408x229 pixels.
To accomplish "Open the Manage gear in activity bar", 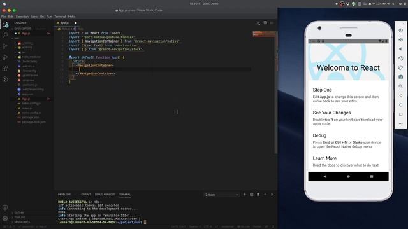I will 5,218.
